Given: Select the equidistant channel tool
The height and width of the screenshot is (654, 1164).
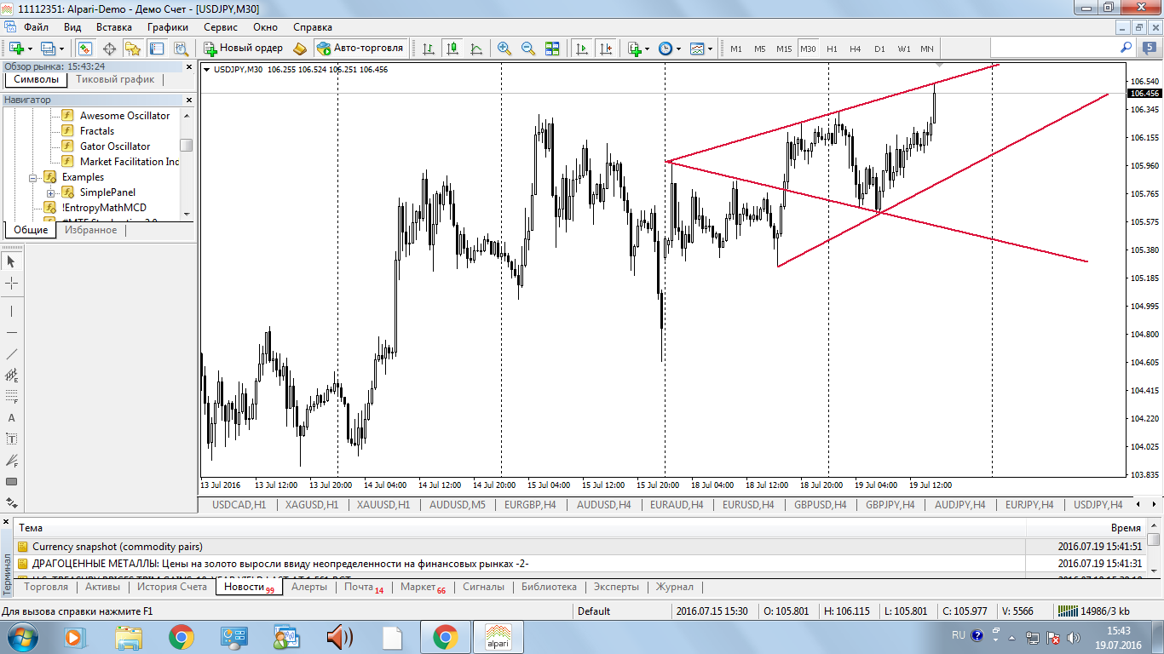Looking at the screenshot, I should coord(12,375).
